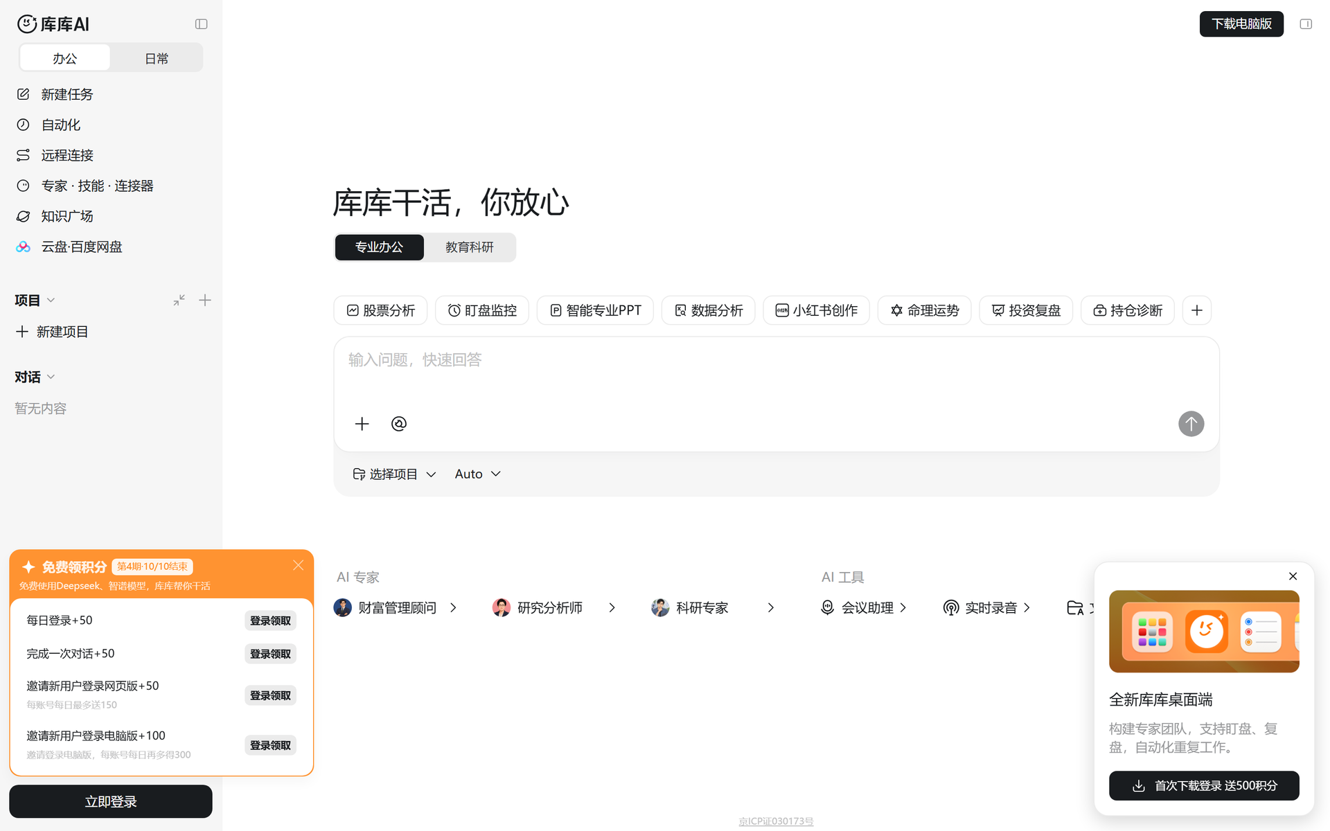Select 专业办公 segment
Viewport: 1330px width, 831px height.
pos(379,247)
